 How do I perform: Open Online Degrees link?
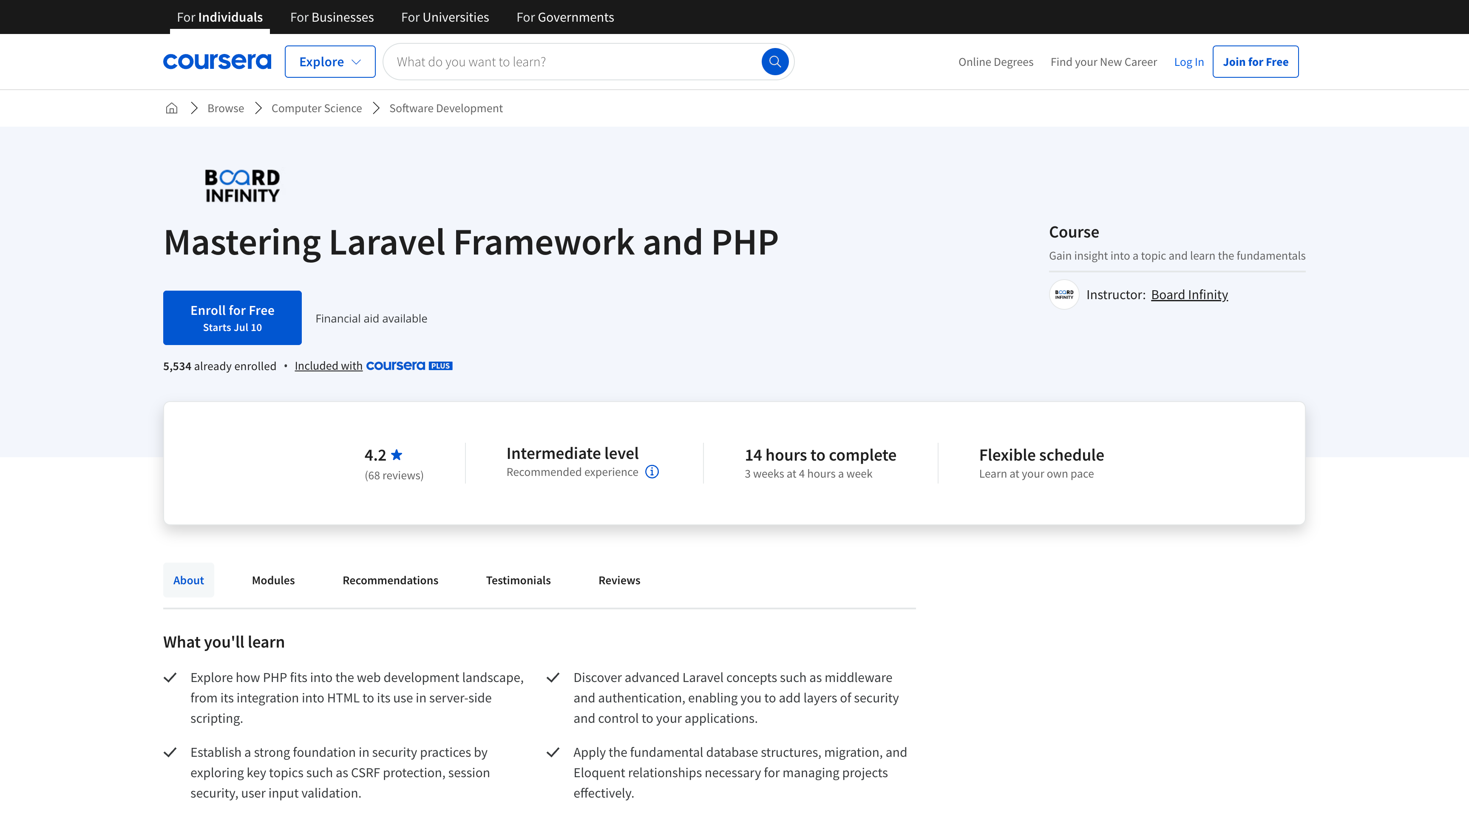[x=995, y=62]
